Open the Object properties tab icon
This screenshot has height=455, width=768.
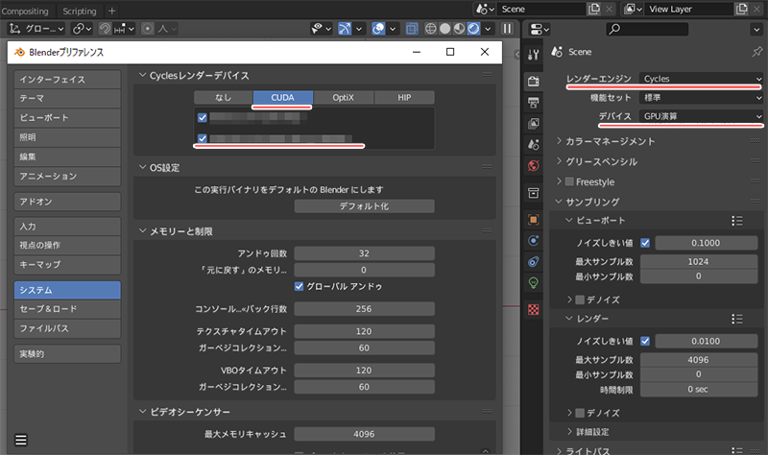tap(534, 220)
